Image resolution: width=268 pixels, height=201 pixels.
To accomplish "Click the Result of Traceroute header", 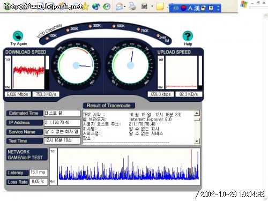I will (109, 106).
